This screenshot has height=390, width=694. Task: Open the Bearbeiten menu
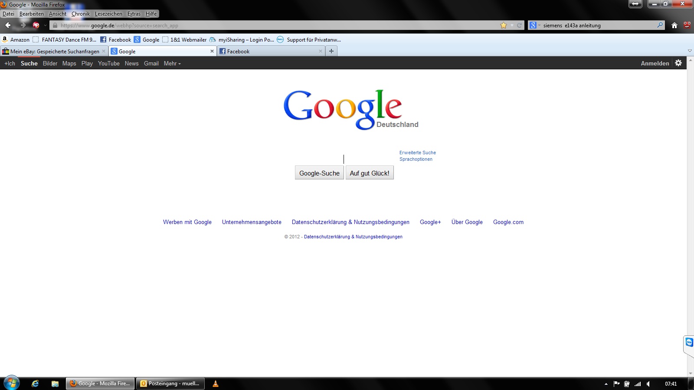coord(32,14)
